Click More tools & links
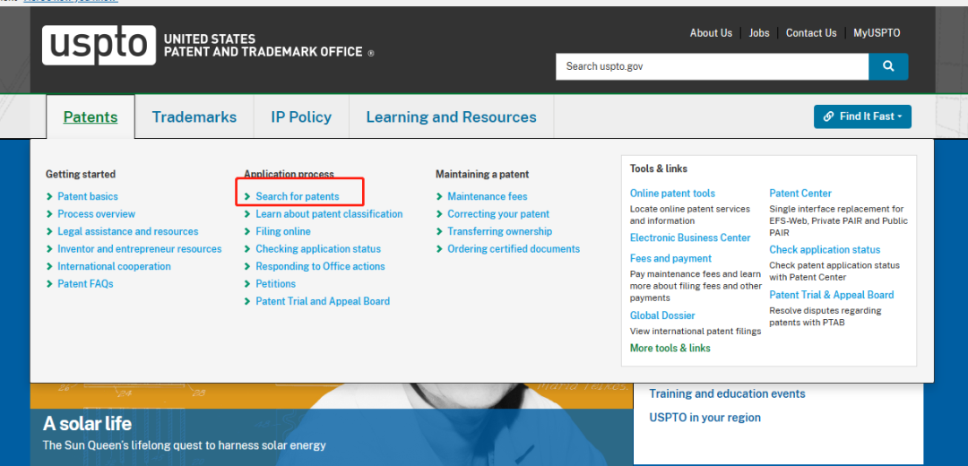Image resolution: width=968 pixels, height=466 pixels. pos(670,348)
